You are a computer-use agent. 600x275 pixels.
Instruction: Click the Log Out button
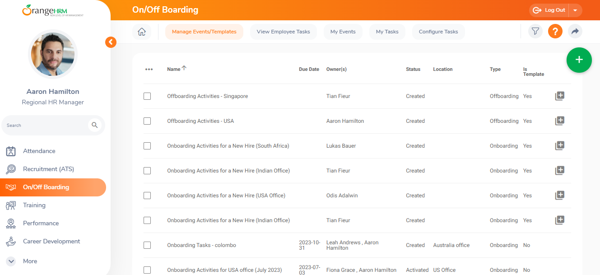tap(549, 10)
